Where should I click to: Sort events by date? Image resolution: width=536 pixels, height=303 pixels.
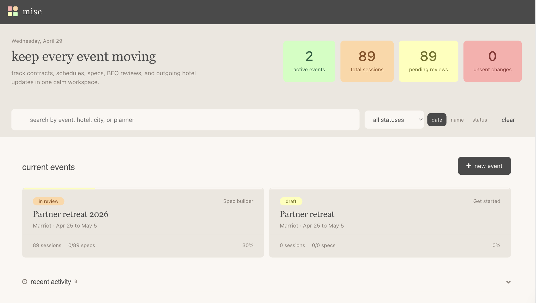437,120
